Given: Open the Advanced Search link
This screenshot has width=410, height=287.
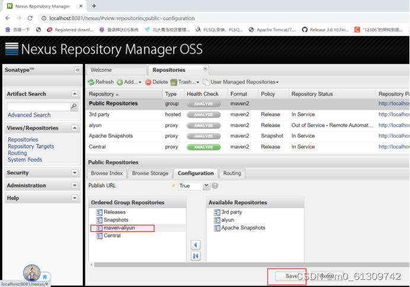Looking at the screenshot, I should pyautogui.click(x=29, y=115).
